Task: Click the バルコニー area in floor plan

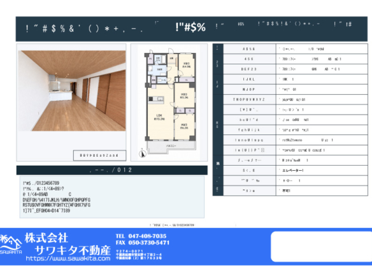Action: 171,146
